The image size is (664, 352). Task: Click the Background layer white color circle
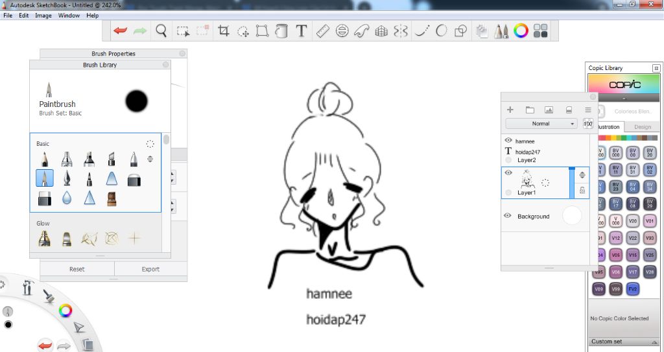tap(572, 216)
